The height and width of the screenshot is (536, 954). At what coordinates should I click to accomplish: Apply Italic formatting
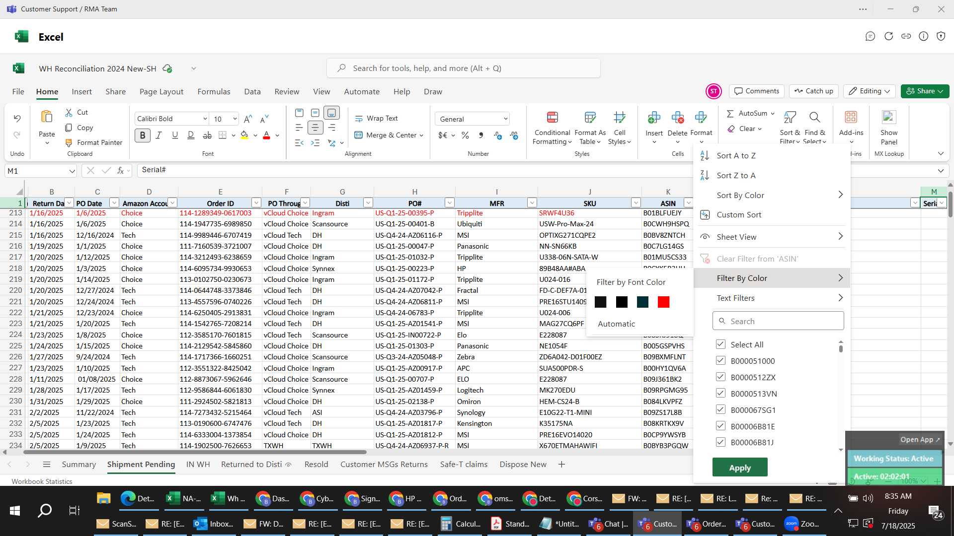159,135
